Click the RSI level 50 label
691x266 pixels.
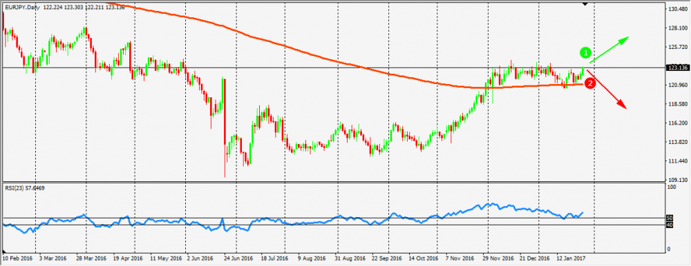tap(669, 218)
